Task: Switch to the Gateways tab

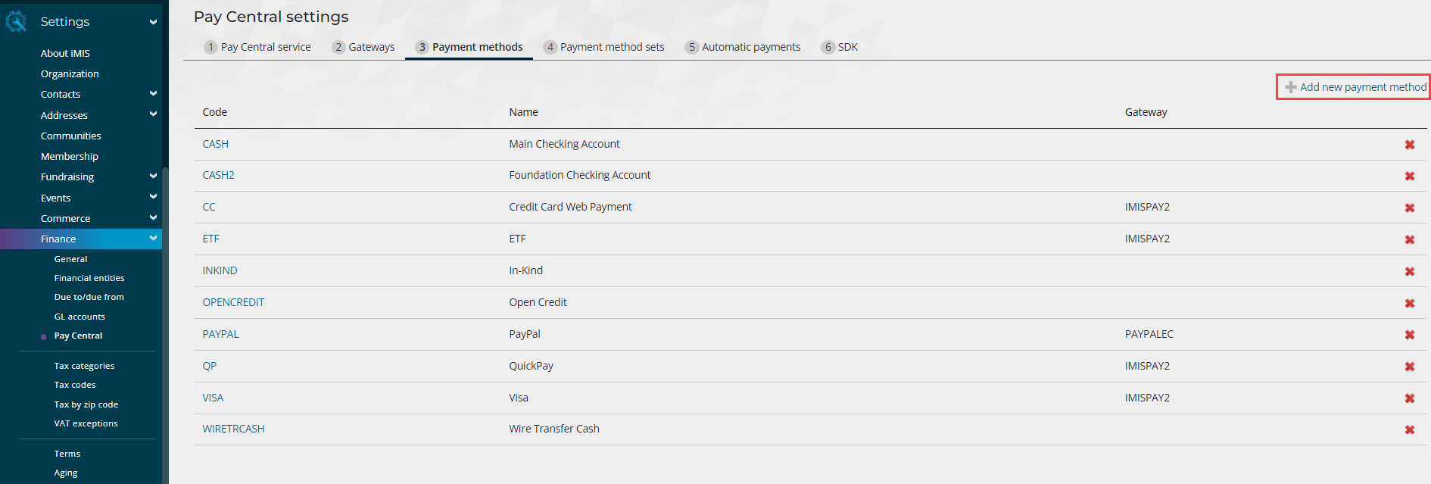Action: tap(363, 47)
